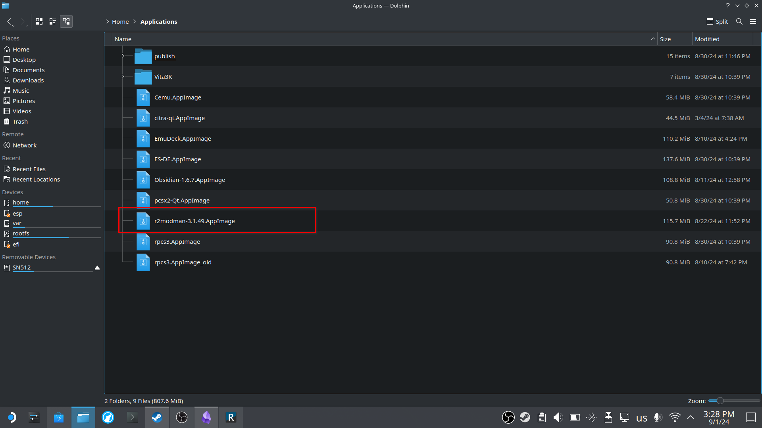Expand the breadcrumb chevron before Home
762x428 pixels.
coord(107,21)
